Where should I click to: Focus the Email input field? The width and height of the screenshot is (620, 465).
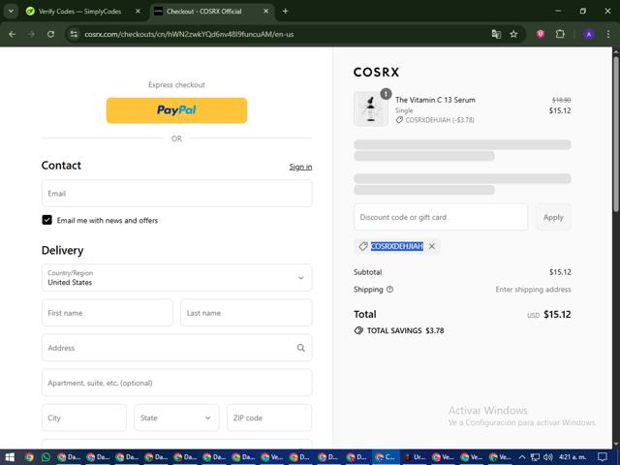click(176, 194)
